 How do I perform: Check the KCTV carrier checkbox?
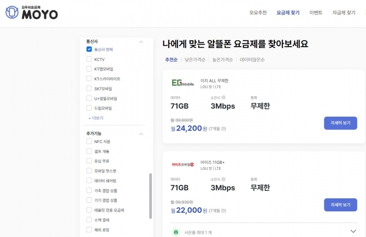(89, 59)
